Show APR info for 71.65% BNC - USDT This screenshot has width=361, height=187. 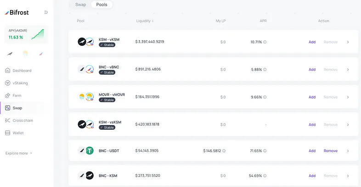click(265, 151)
